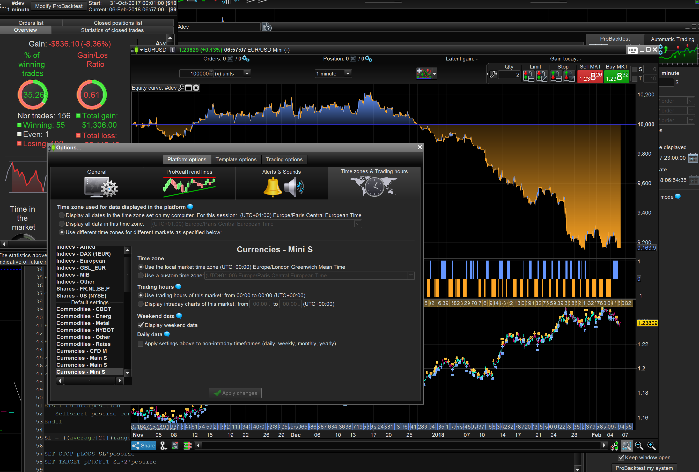The height and width of the screenshot is (472, 699).
Task: Click the Share button
Action: pyautogui.click(x=143, y=446)
